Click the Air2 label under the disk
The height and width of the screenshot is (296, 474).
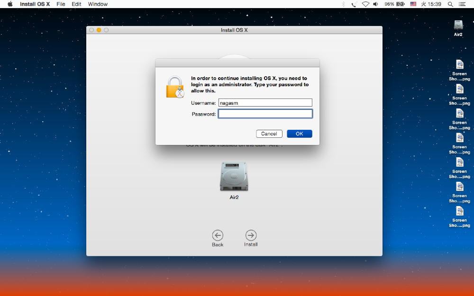coord(234,197)
